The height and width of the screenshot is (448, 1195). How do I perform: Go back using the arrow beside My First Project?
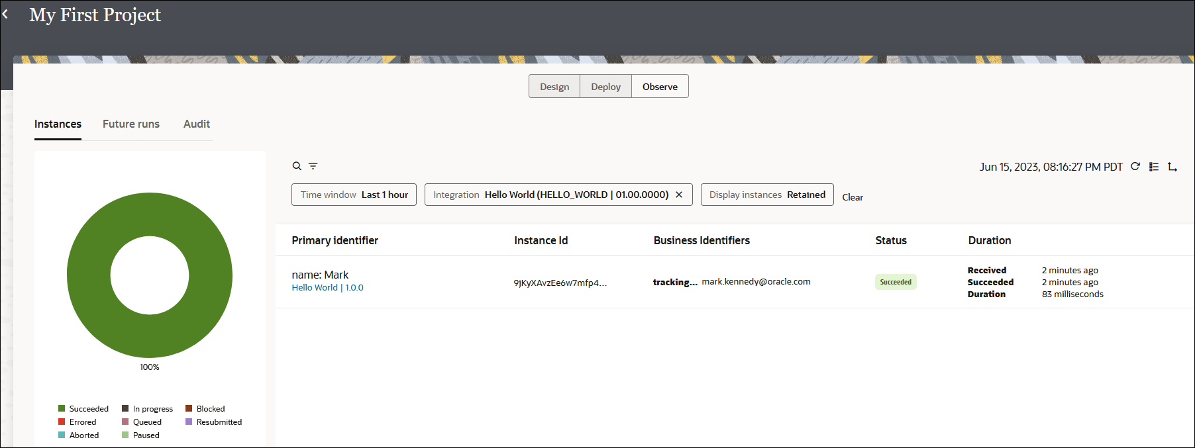pyautogui.click(x=5, y=14)
